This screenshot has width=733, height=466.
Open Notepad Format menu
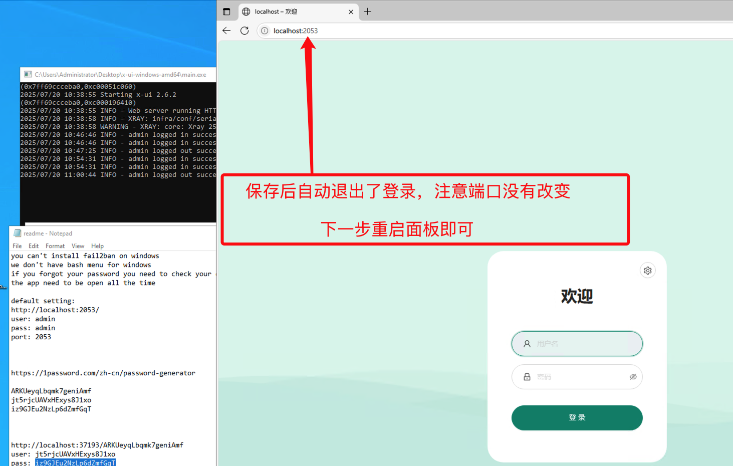pos(55,246)
